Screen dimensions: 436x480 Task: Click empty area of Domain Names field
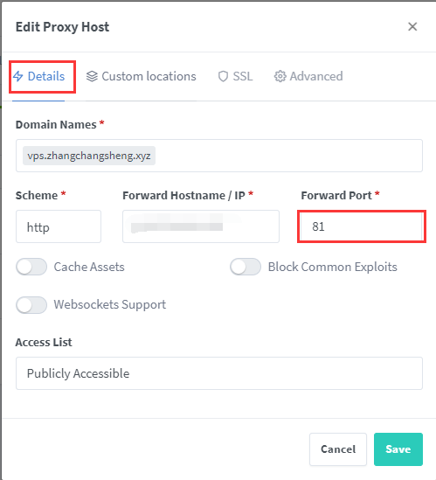tap(287, 156)
